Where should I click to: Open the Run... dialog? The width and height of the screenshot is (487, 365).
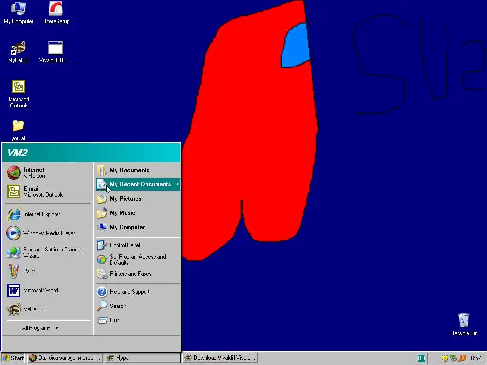pyautogui.click(x=137, y=320)
